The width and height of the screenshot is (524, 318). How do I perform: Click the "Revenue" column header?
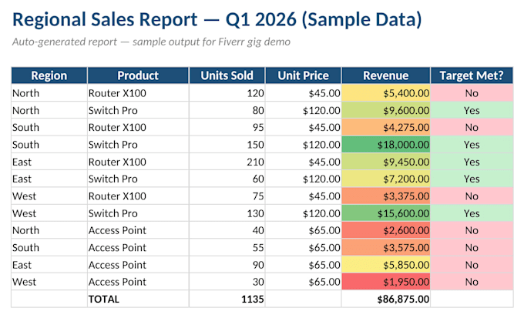coord(385,75)
